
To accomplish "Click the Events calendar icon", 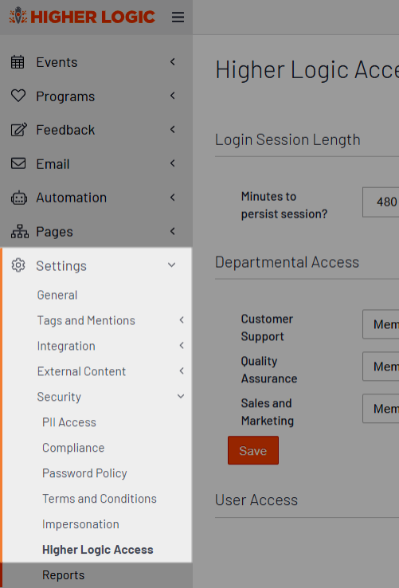I will tap(18, 62).
